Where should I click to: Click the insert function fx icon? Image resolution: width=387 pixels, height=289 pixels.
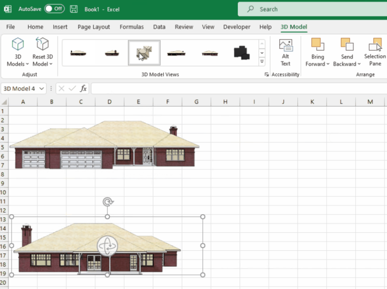(84, 88)
